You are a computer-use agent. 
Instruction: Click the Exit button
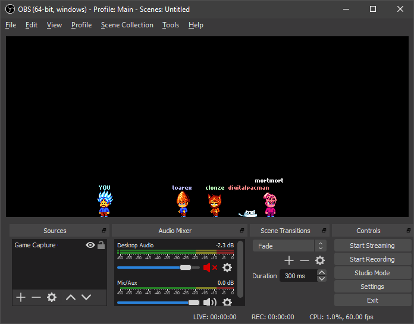pos(372,300)
